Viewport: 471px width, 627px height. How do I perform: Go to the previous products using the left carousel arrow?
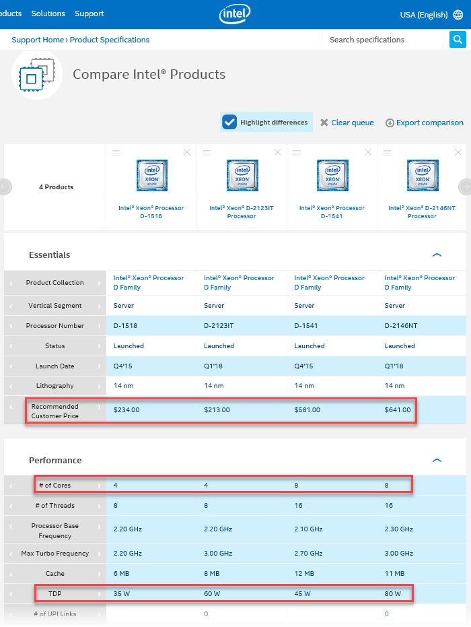5,187
